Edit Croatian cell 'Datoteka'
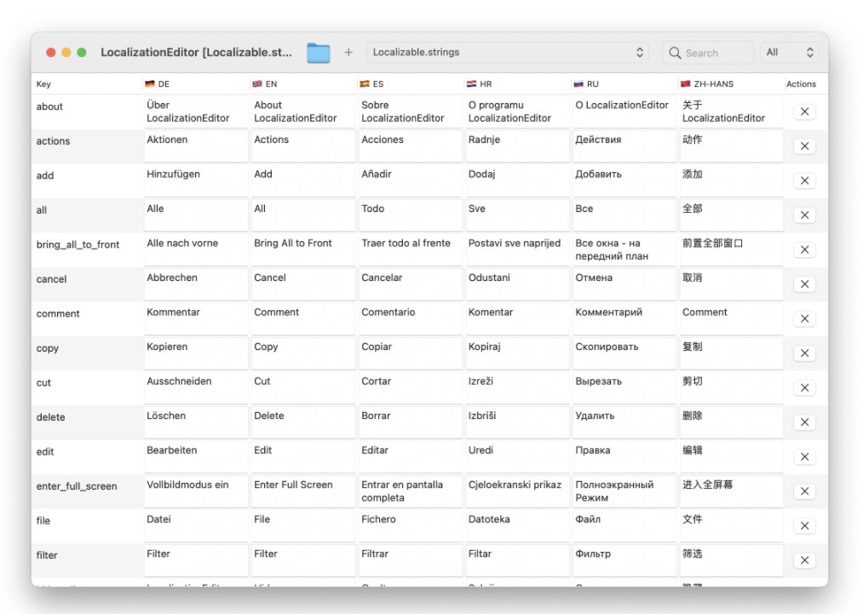This screenshot has height=614, width=863. 517,526
